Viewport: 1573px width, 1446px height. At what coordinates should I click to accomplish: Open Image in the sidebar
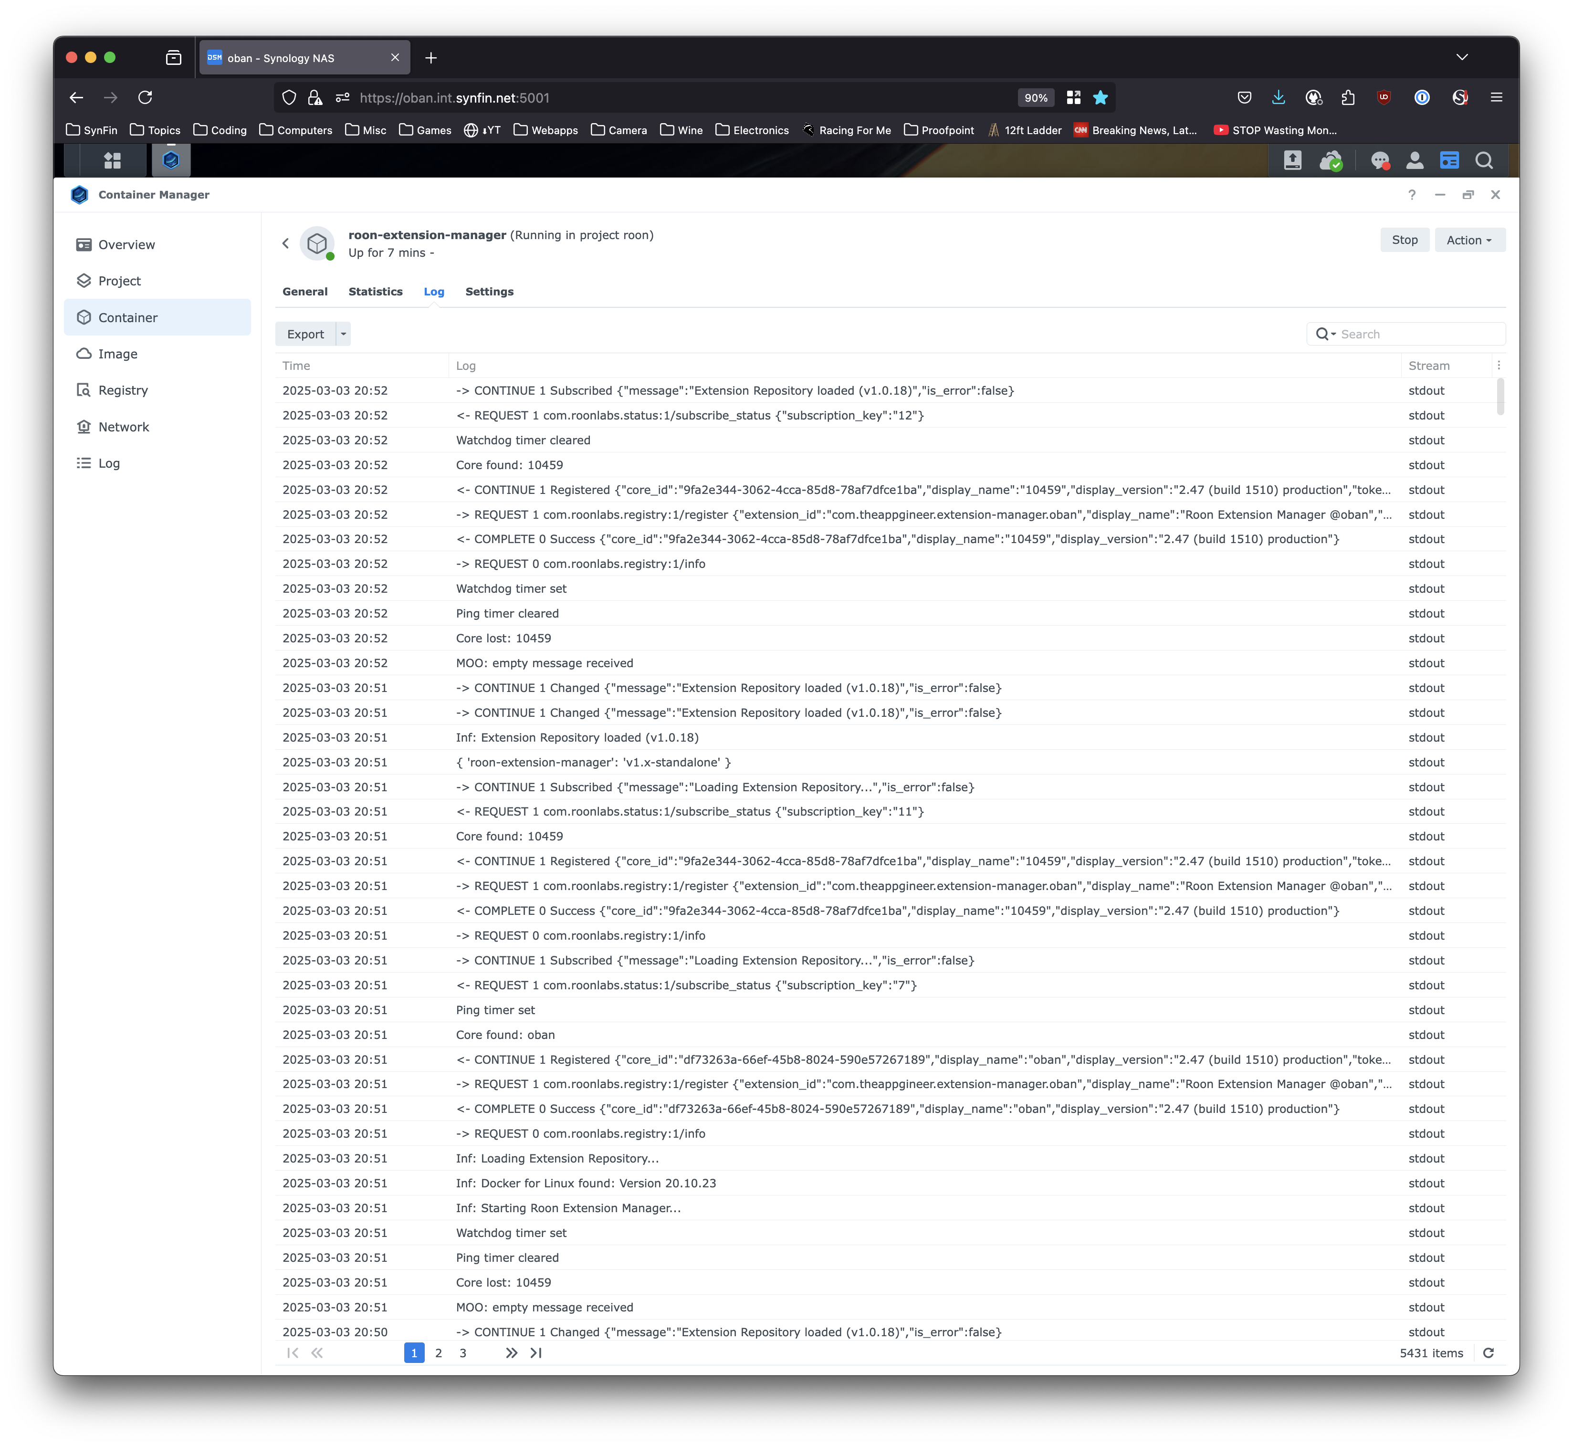pos(157,354)
